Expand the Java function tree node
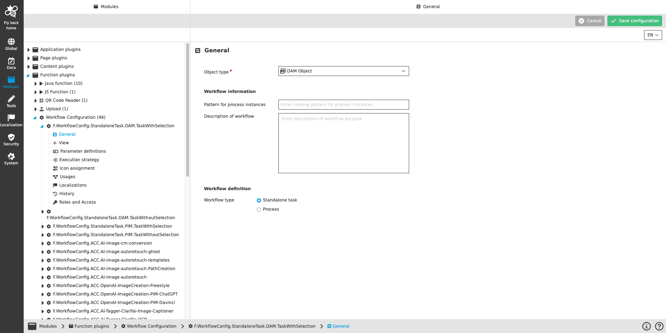666x333 pixels. [35, 83]
